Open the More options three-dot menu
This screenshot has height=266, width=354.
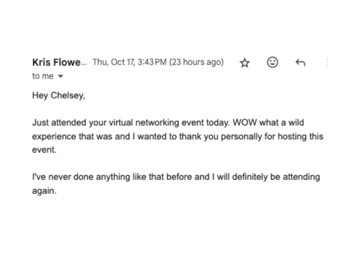click(x=327, y=63)
